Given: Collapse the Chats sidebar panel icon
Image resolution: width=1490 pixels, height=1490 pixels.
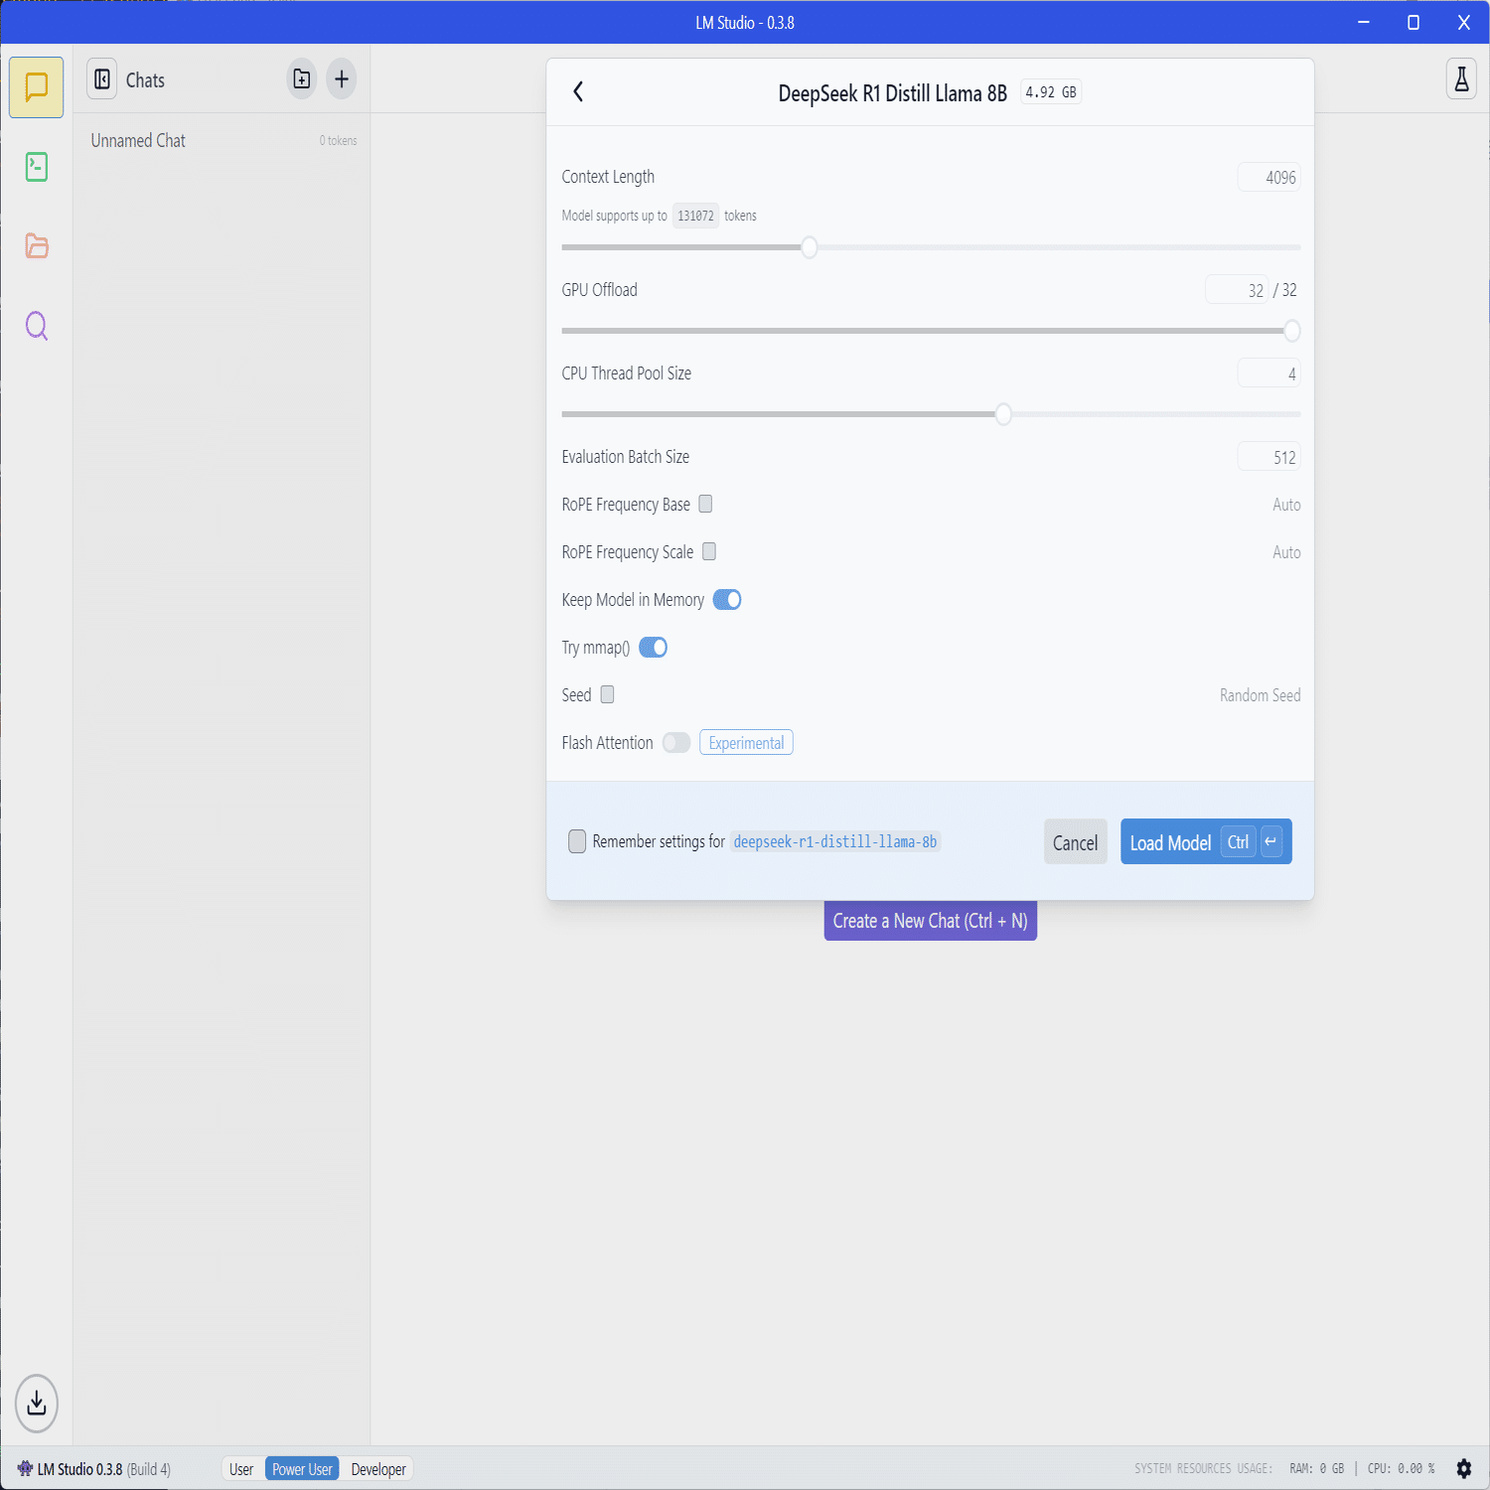Looking at the screenshot, I should 102,79.
